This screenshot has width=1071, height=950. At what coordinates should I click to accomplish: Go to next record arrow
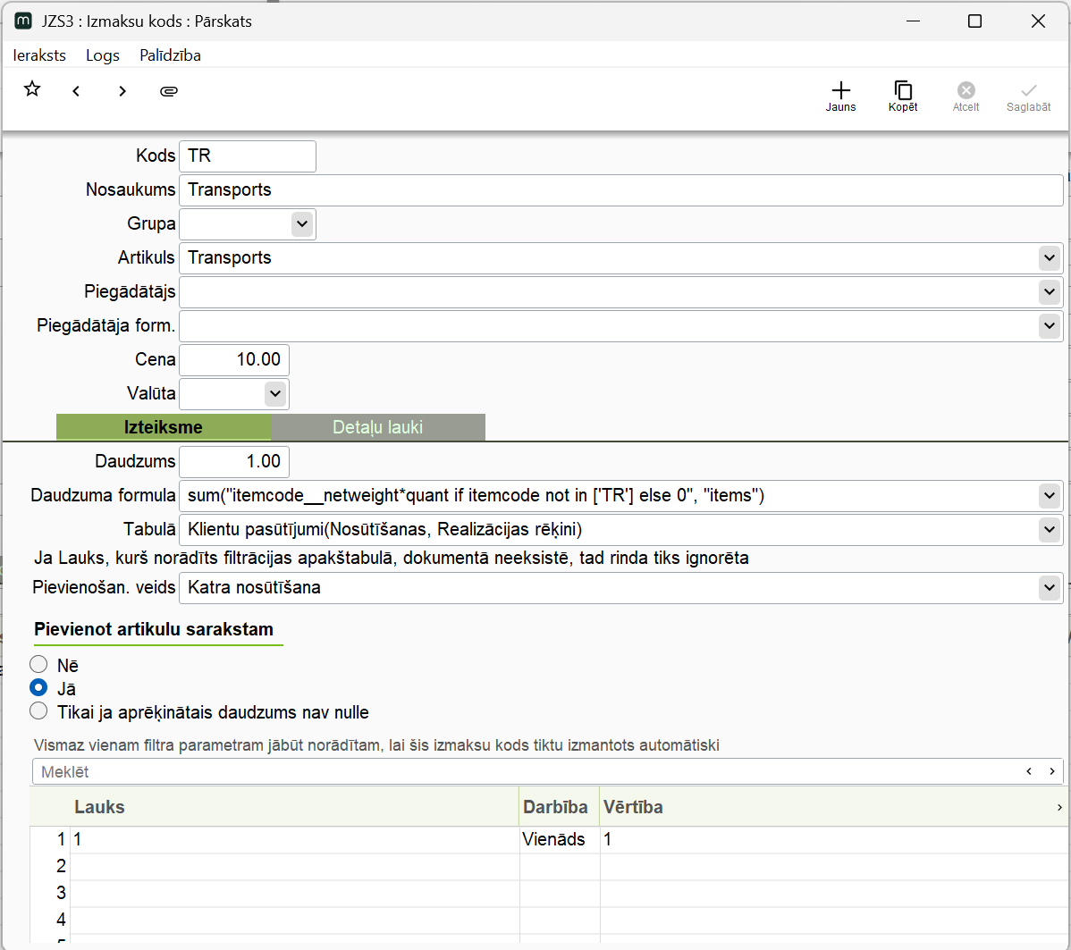(x=122, y=91)
